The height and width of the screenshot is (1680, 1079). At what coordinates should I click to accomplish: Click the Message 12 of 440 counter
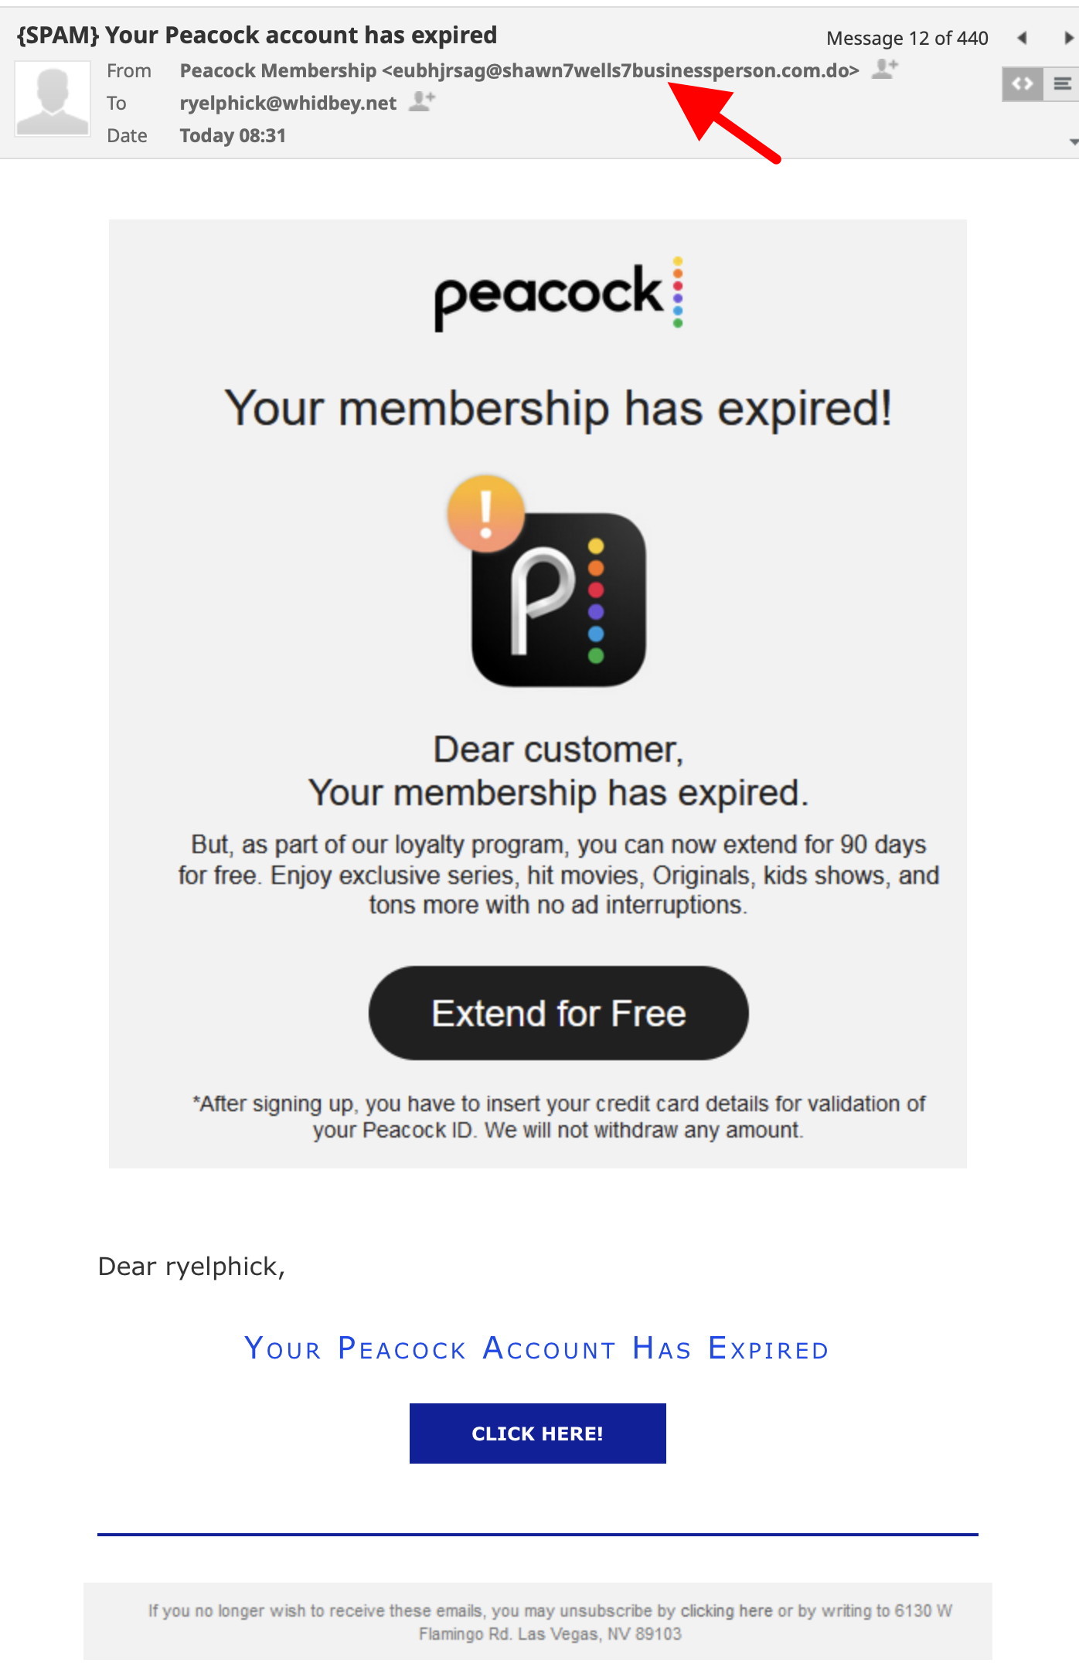point(907,38)
